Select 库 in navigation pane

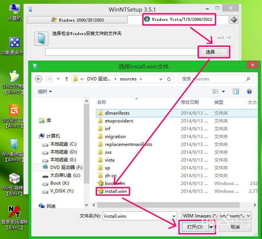pos(45,121)
